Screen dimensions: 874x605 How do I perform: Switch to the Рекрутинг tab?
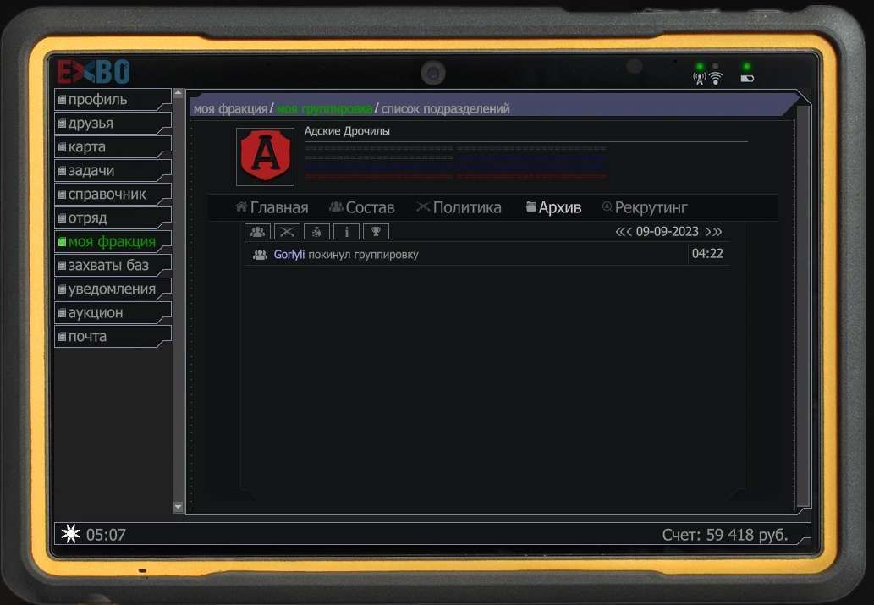point(645,207)
